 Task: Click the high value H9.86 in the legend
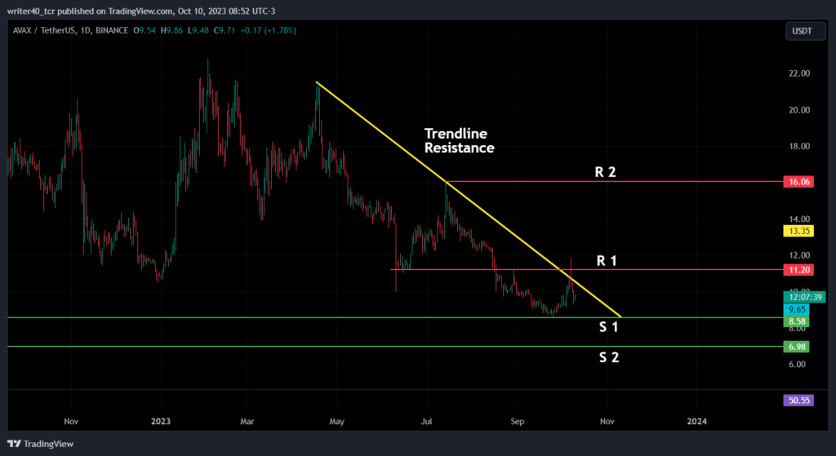click(171, 31)
